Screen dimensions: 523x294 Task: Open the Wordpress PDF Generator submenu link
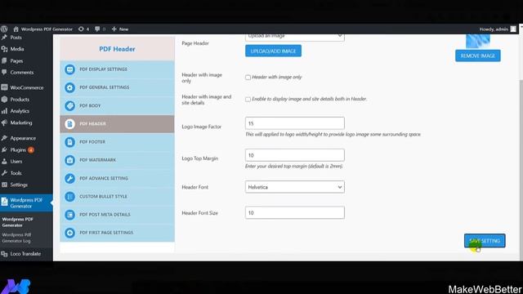point(17,222)
